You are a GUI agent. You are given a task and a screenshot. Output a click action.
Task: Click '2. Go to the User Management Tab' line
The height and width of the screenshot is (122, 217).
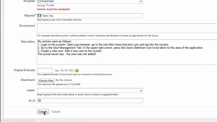pyautogui.click(x=120, y=48)
